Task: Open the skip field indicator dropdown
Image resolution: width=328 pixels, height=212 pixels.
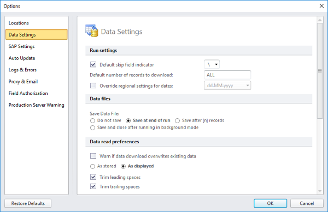Action: click(x=212, y=64)
